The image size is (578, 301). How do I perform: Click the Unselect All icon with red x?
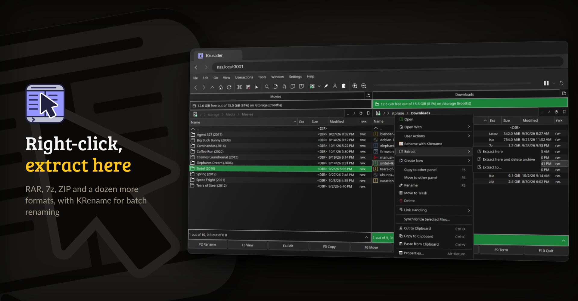coord(248,87)
